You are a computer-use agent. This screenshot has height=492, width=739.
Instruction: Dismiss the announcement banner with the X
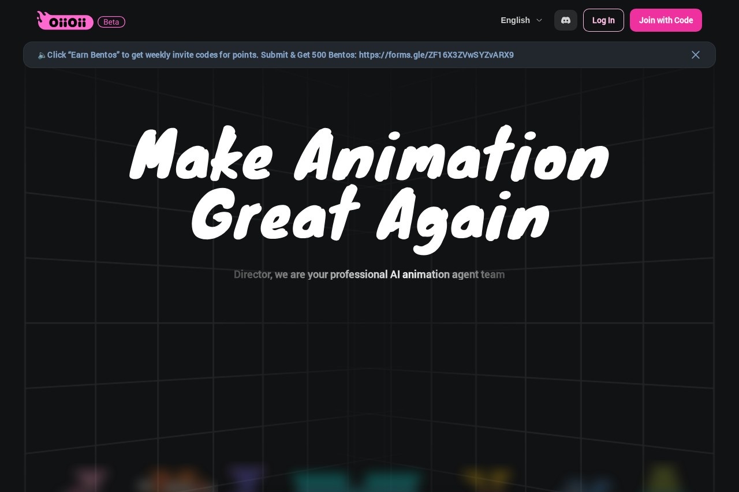pyautogui.click(x=696, y=55)
